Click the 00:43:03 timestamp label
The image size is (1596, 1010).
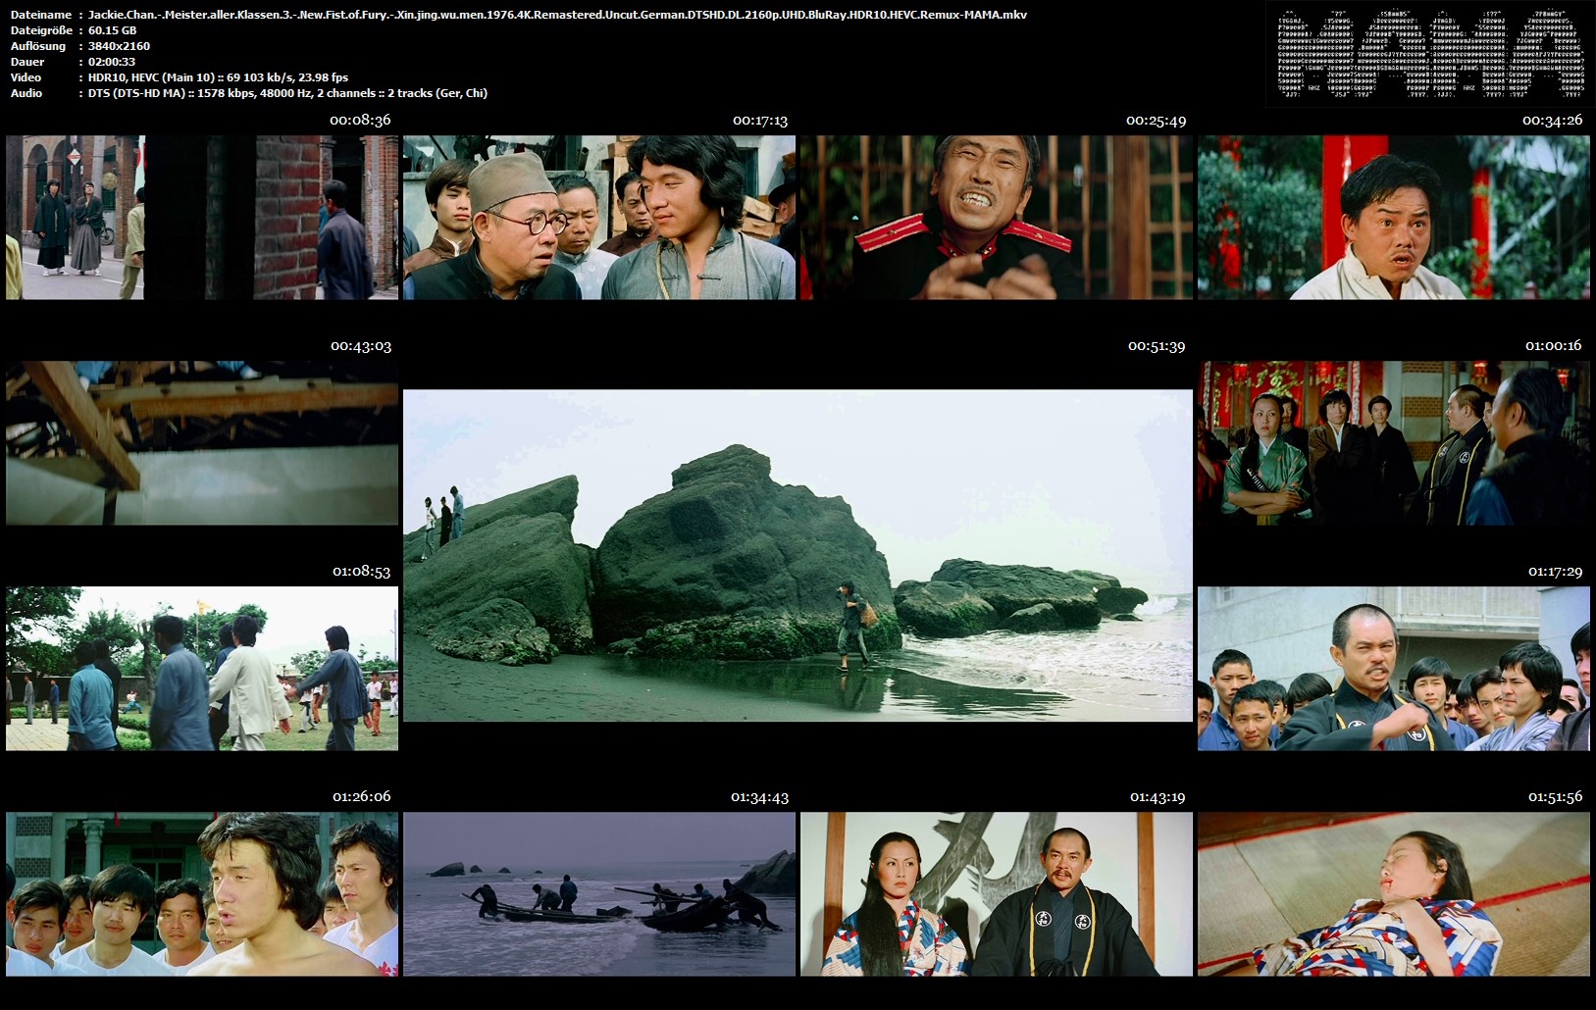[x=361, y=346]
